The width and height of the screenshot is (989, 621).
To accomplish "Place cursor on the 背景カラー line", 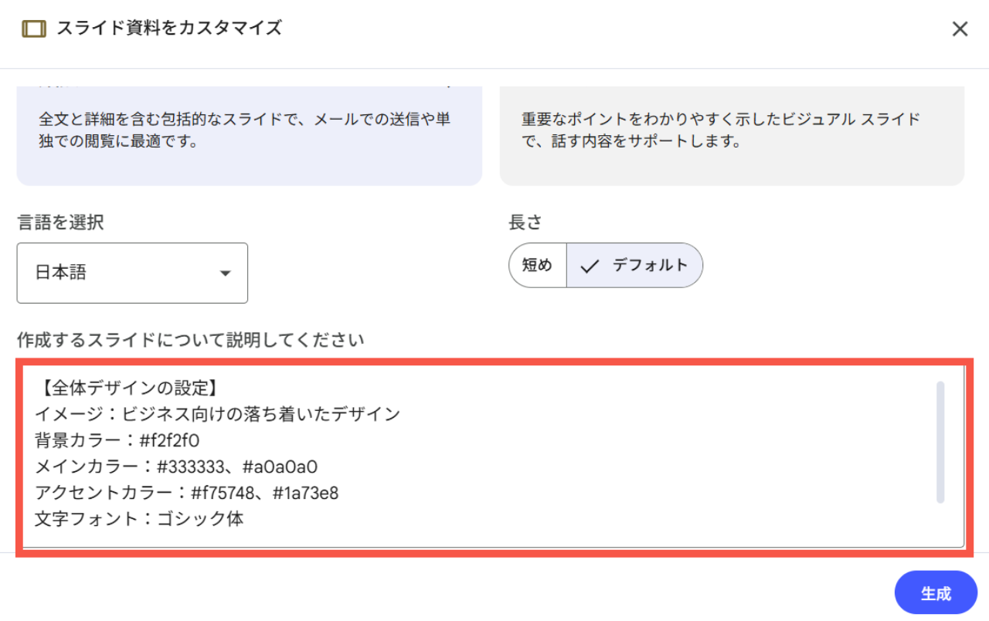I will [x=117, y=440].
